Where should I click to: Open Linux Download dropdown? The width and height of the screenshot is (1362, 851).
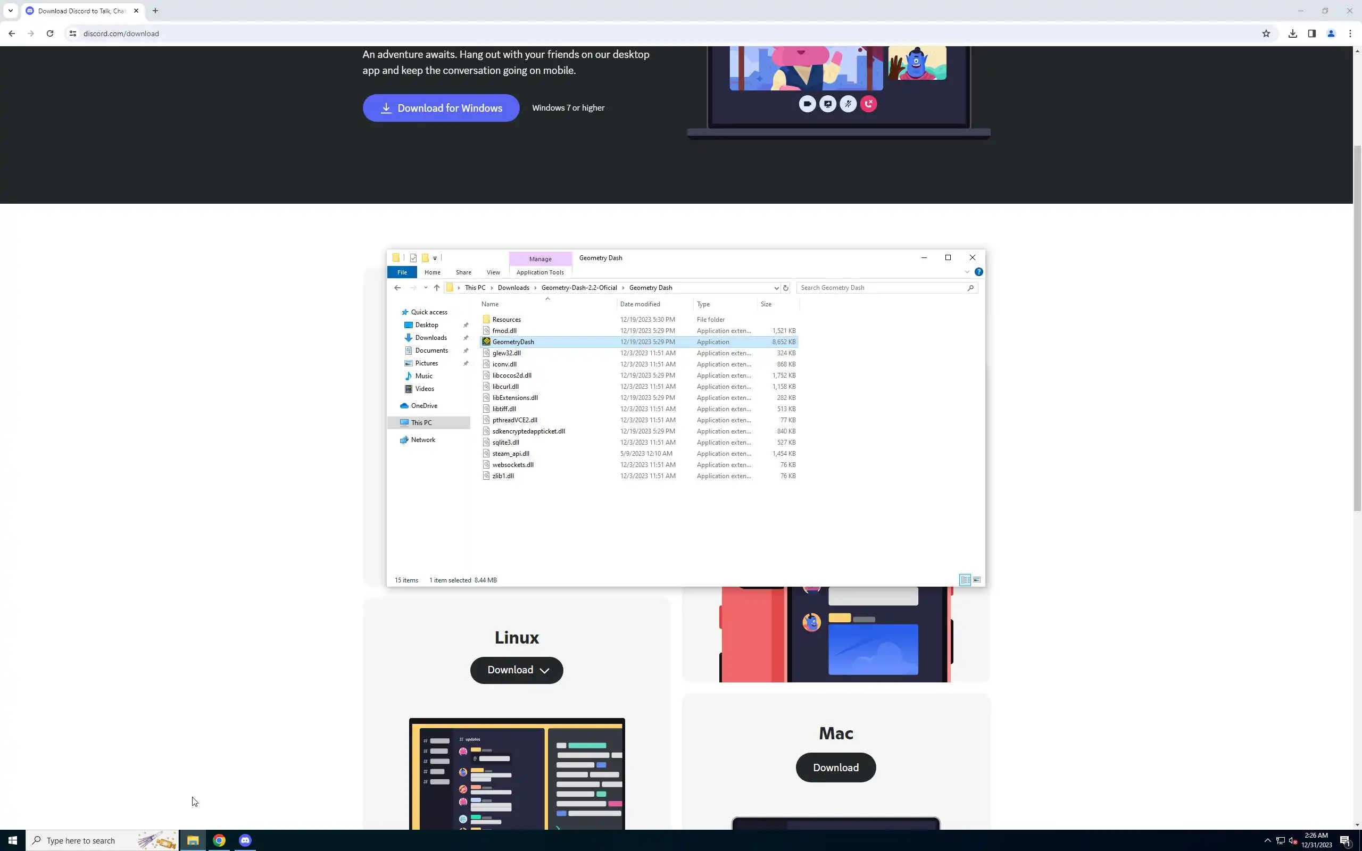(516, 670)
